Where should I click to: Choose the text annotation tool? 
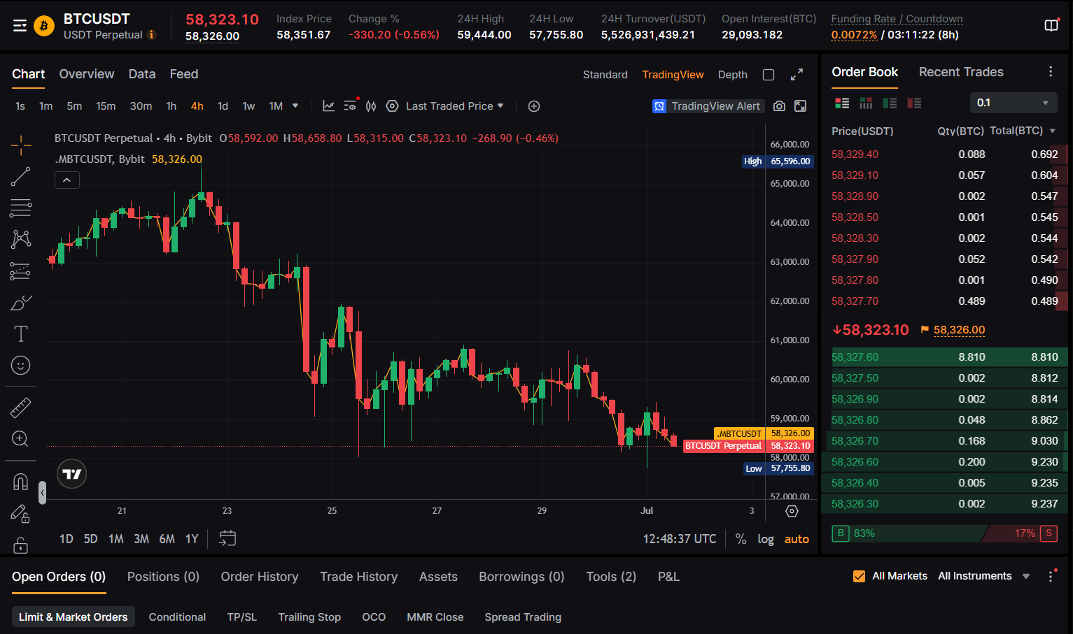21,334
